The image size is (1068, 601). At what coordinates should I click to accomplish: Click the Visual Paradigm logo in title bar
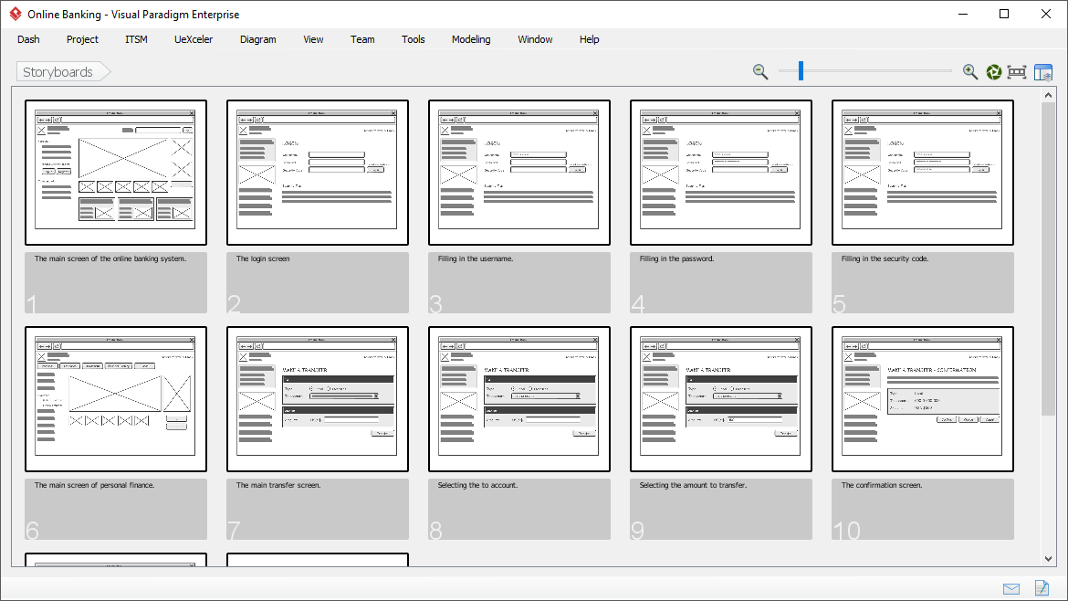(x=15, y=14)
